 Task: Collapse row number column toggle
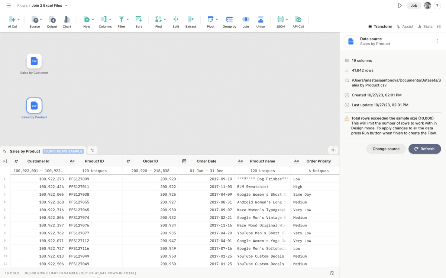click(x=5, y=161)
